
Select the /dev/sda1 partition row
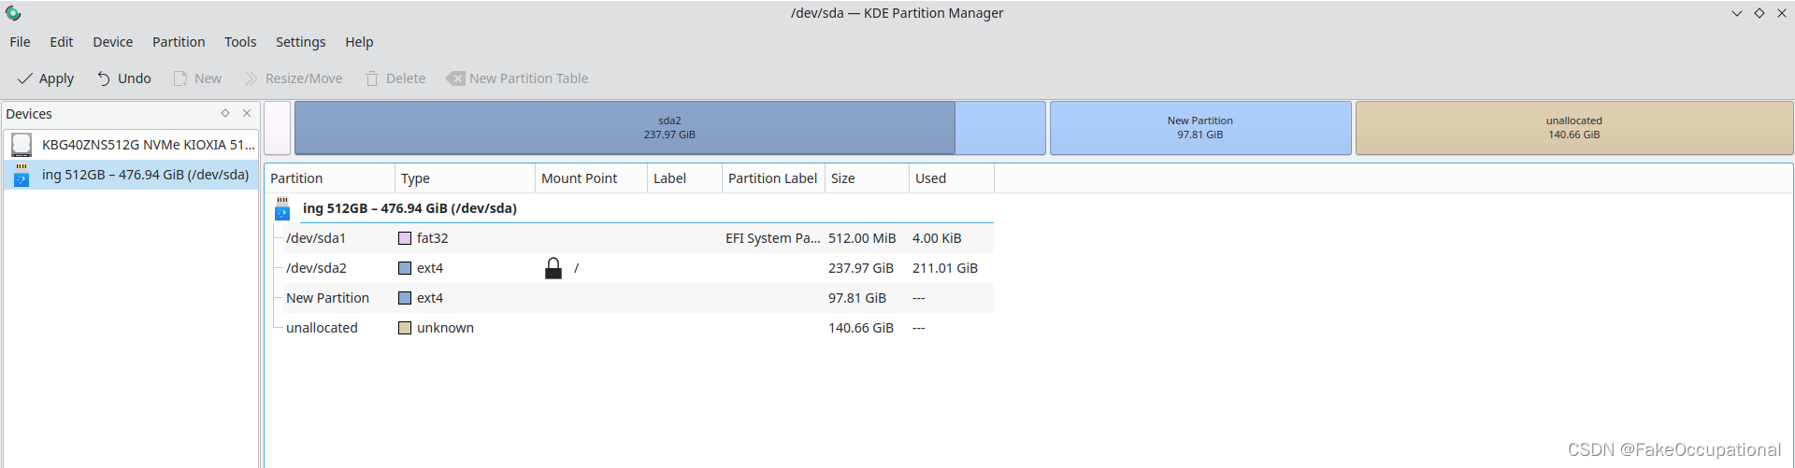point(629,238)
